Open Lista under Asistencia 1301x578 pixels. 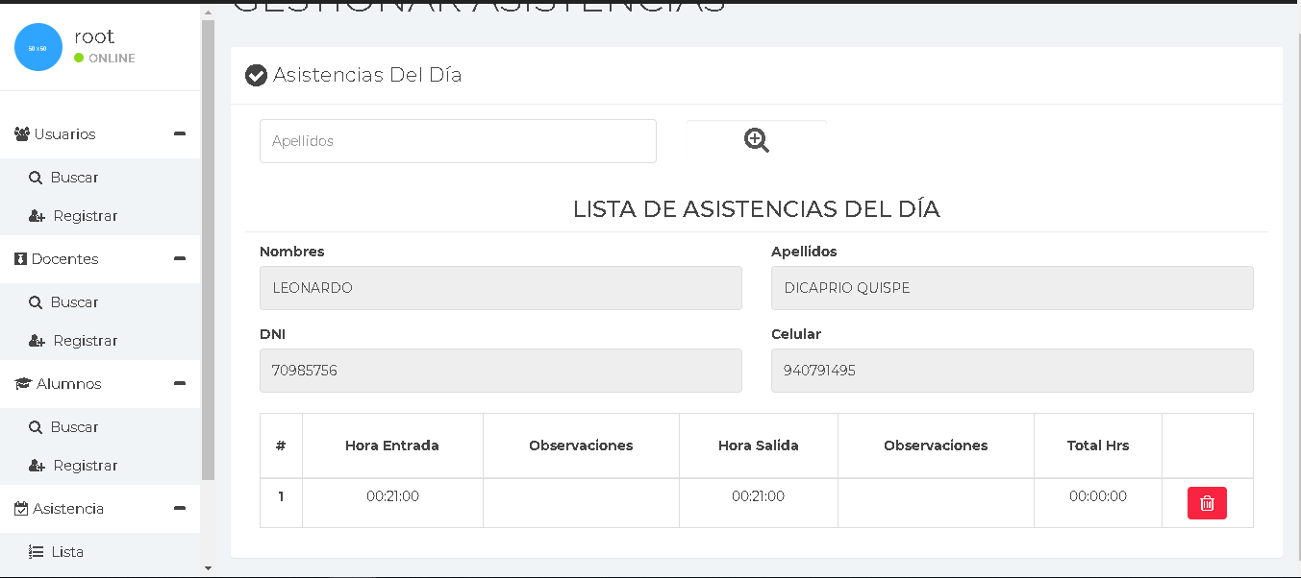[x=67, y=552]
